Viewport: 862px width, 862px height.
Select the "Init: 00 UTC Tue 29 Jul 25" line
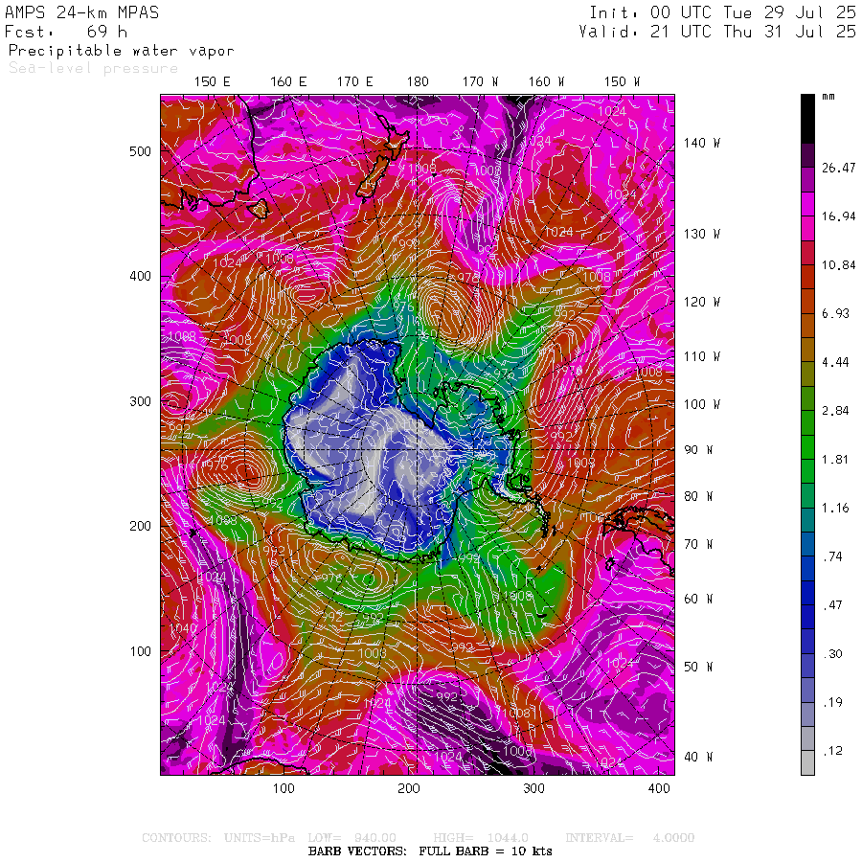[722, 12]
